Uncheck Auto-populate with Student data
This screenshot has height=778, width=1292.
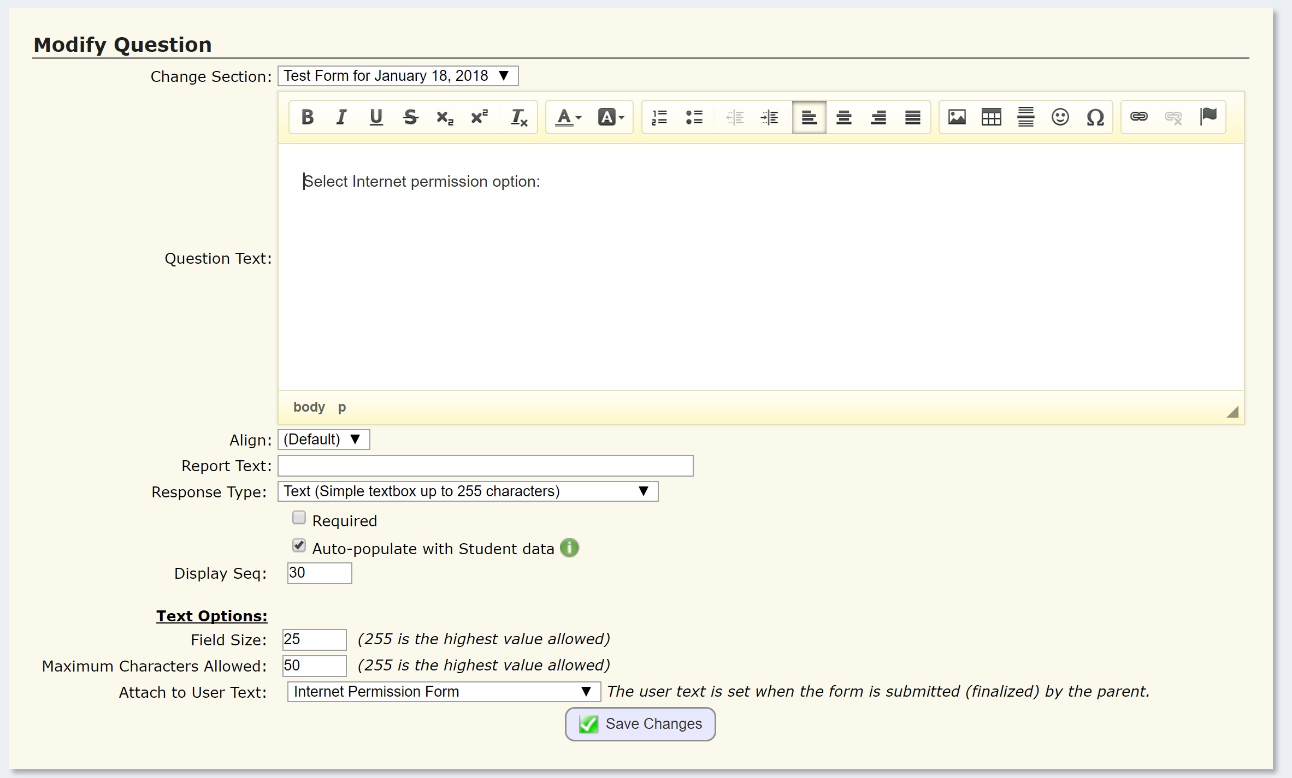tap(299, 545)
